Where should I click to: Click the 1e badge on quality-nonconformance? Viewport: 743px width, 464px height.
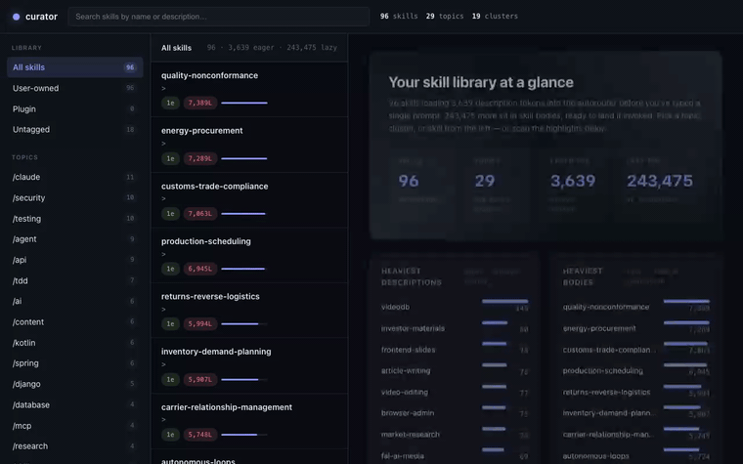pos(170,103)
